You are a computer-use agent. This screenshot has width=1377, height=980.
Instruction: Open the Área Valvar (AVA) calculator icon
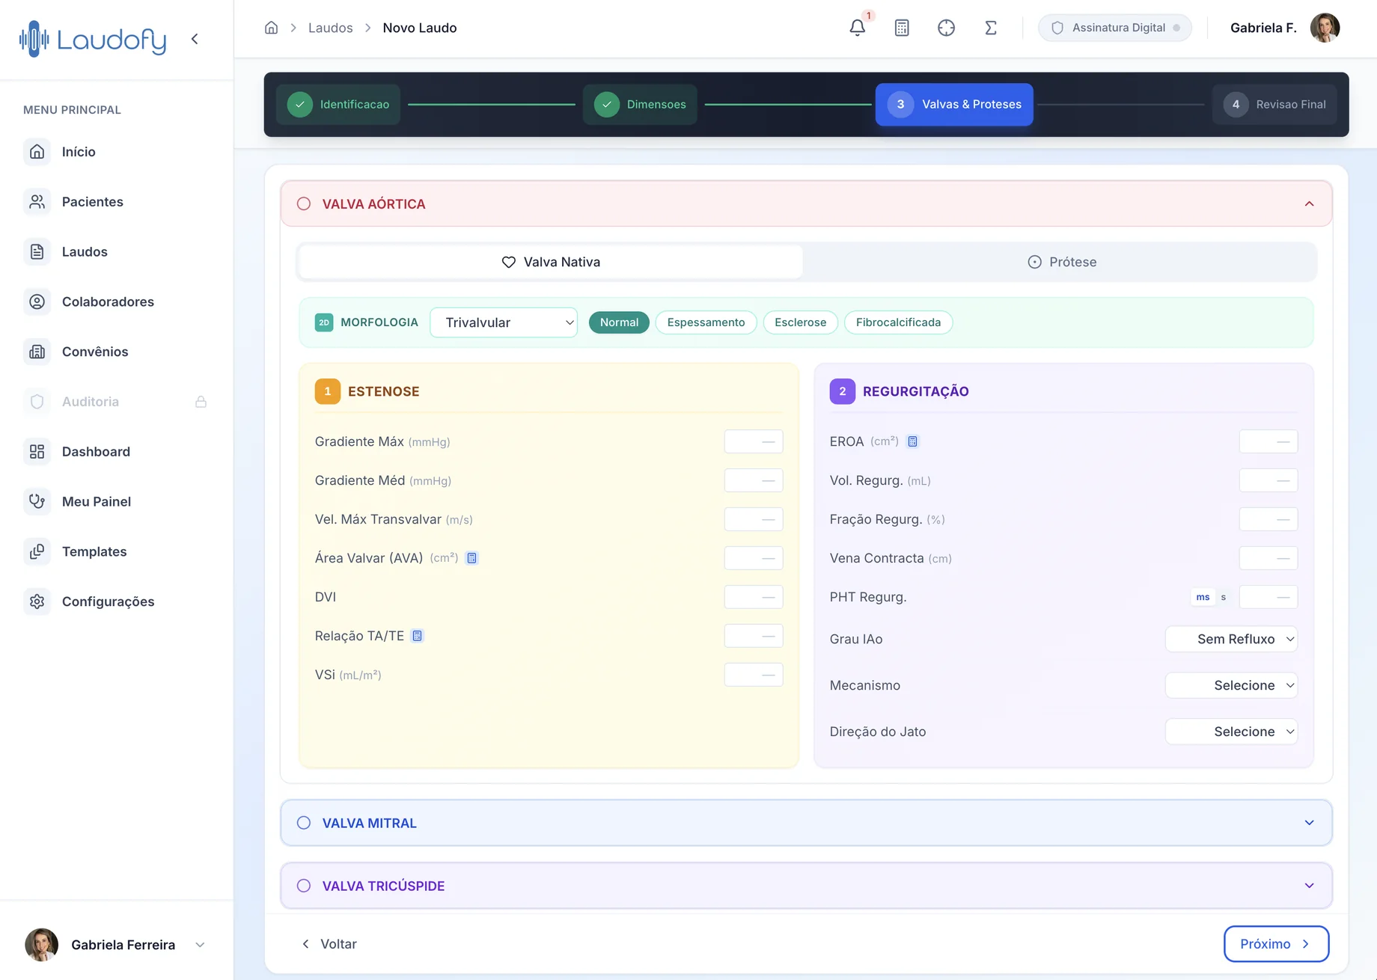pyautogui.click(x=471, y=558)
